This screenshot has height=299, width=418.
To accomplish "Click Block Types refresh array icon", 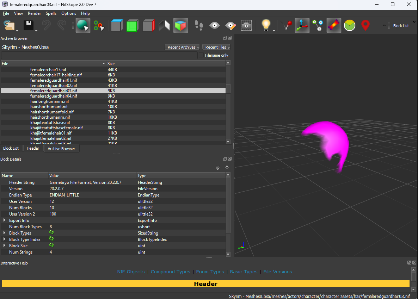I will [51, 232].
